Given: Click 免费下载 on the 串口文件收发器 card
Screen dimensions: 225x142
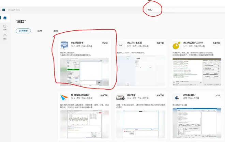Looking at the screenshot, I should click(160, 43).
